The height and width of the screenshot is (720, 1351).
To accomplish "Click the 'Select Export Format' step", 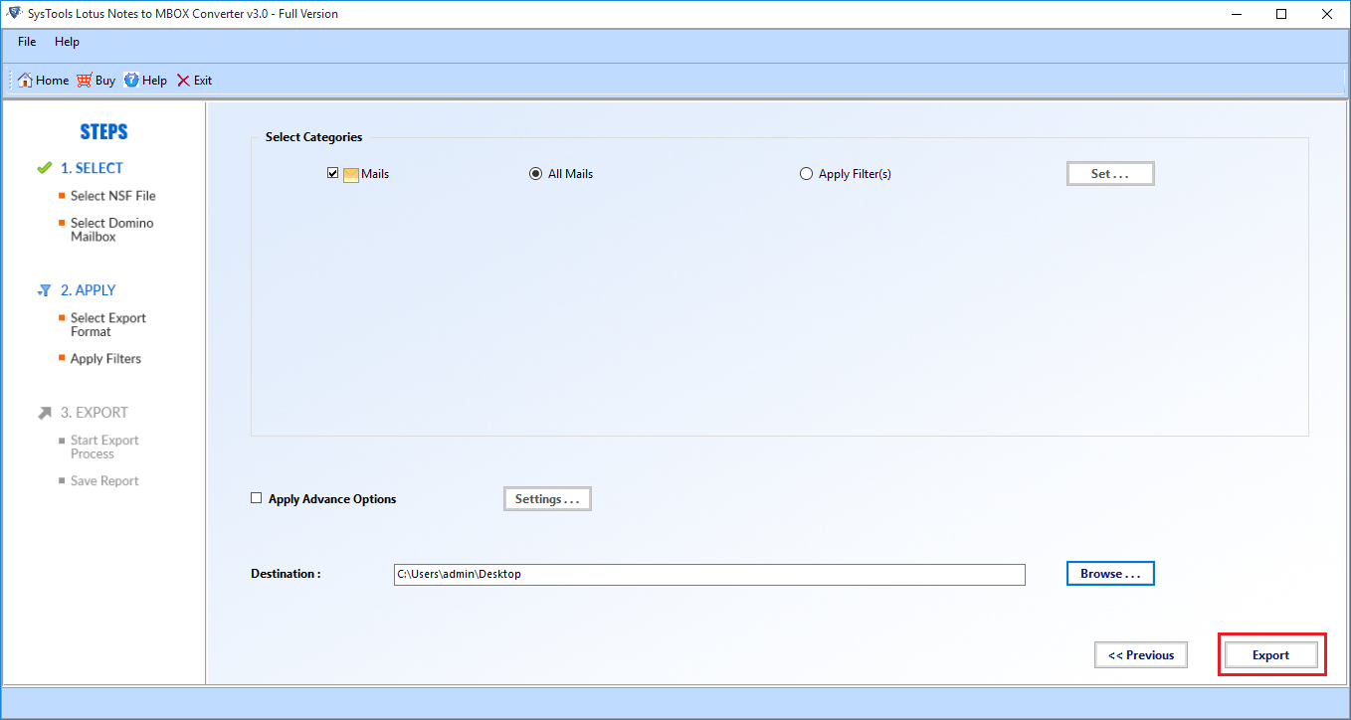I will [108, 325].
